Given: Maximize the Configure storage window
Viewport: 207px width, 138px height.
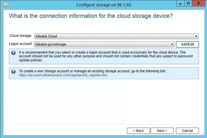Looking at the screenshot, I should pos(188,3).
